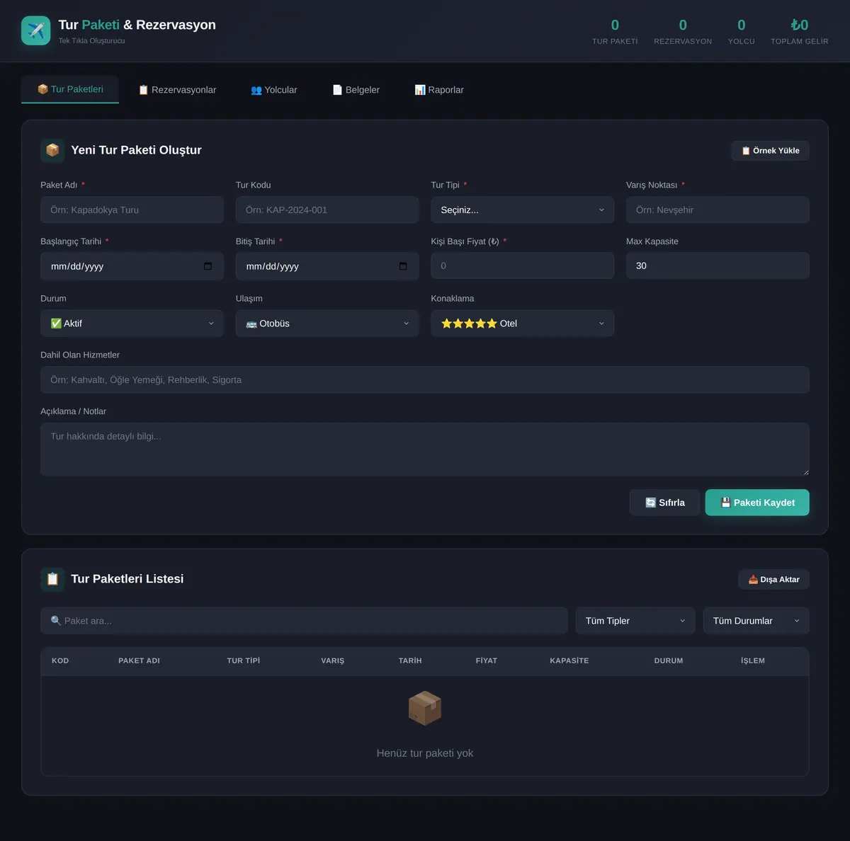Click the clipboard icon beside Tur Paketleri Listesi
Image resolution: width=850 pixels, height=841 pixels.
click(x=52, y=579)
